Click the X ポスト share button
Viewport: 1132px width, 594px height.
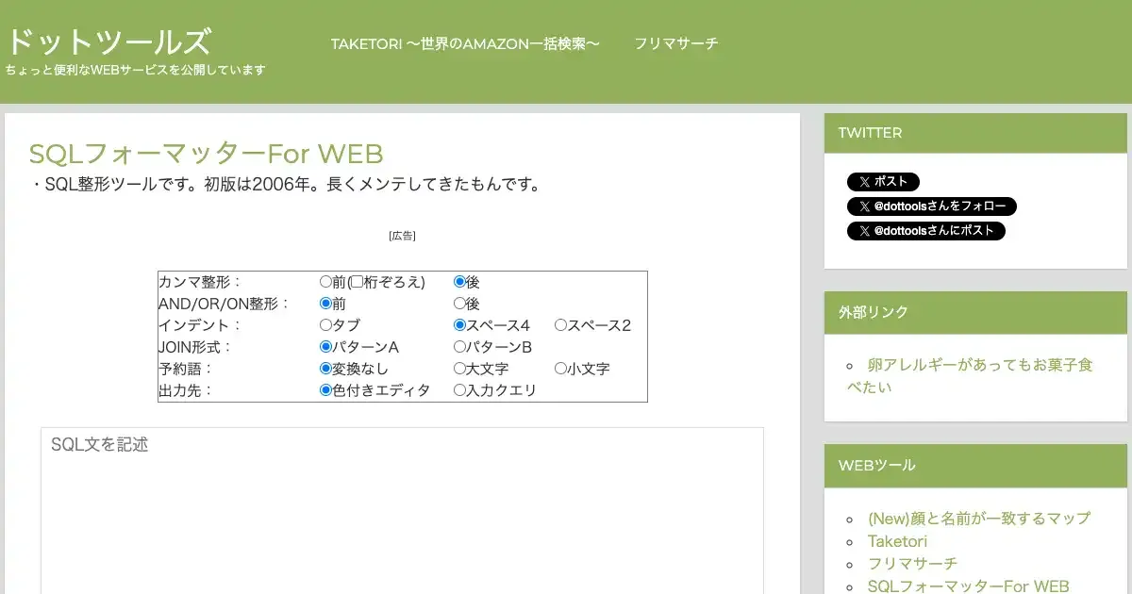pos(882,182)
